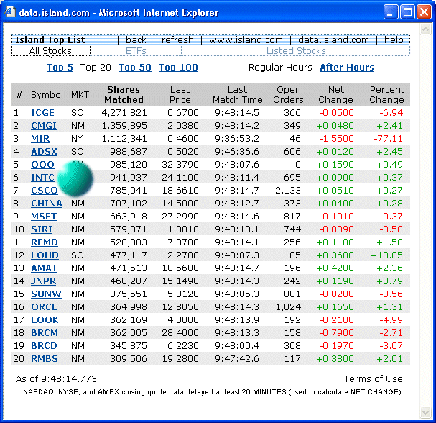Open the SUNW symbol link

46,294
